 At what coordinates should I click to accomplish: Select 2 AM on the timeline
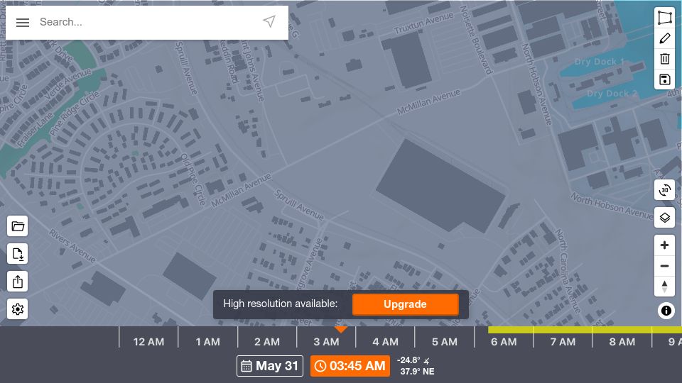point(266,342)
